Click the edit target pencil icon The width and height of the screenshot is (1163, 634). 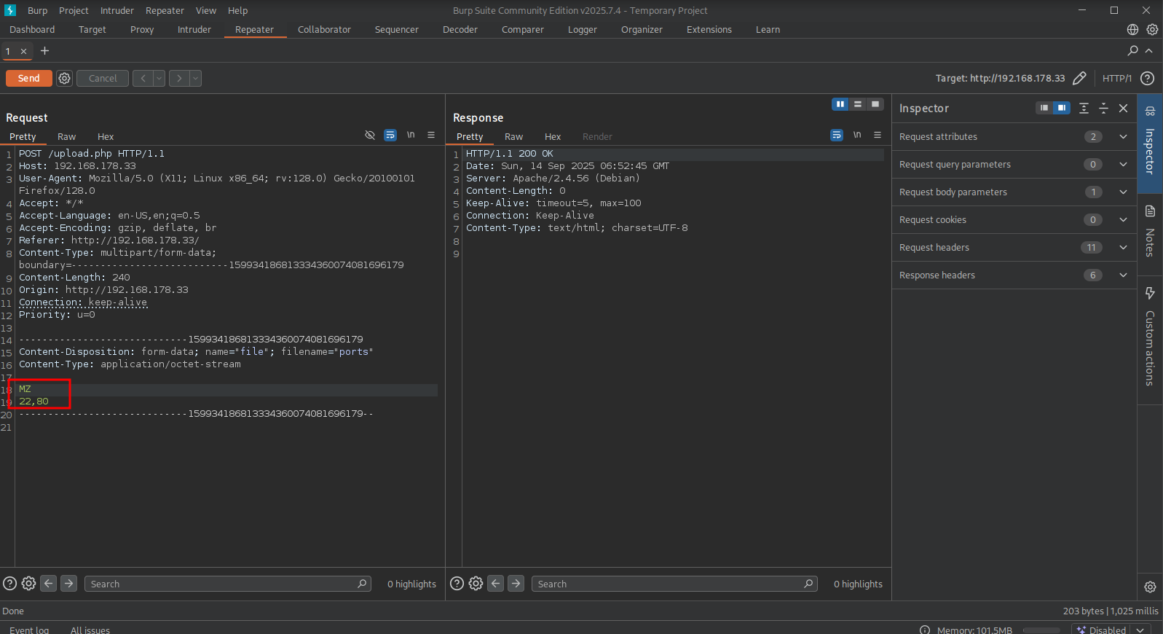coord(1079,79)
